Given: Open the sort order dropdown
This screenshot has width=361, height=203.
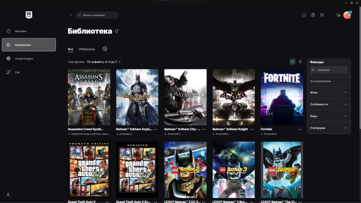Looking at the screenshot, I should point(104,62).
